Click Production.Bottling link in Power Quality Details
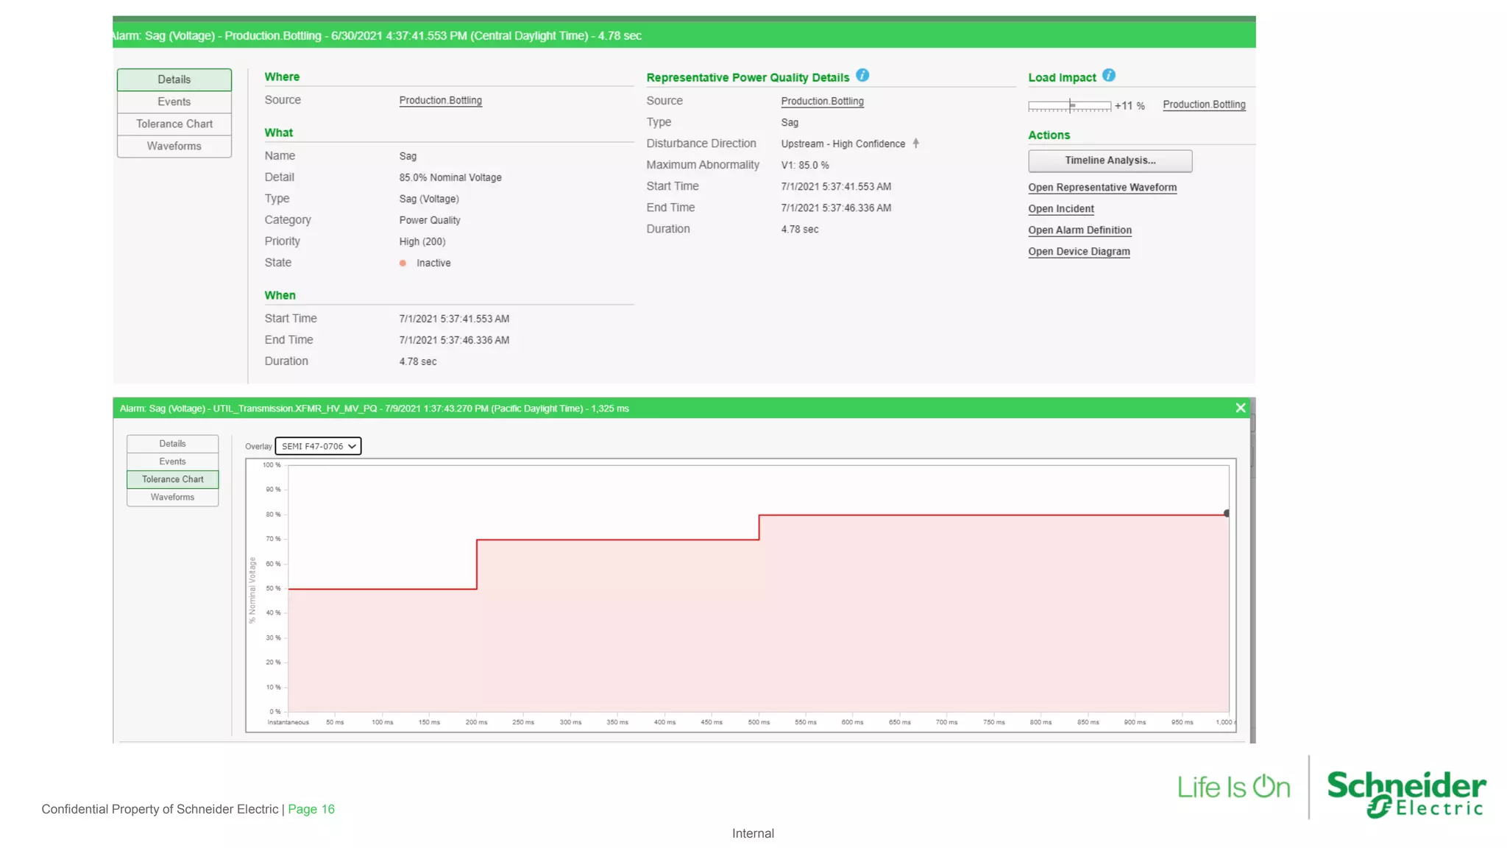The image size is (1507, 848). coord(823,101)
